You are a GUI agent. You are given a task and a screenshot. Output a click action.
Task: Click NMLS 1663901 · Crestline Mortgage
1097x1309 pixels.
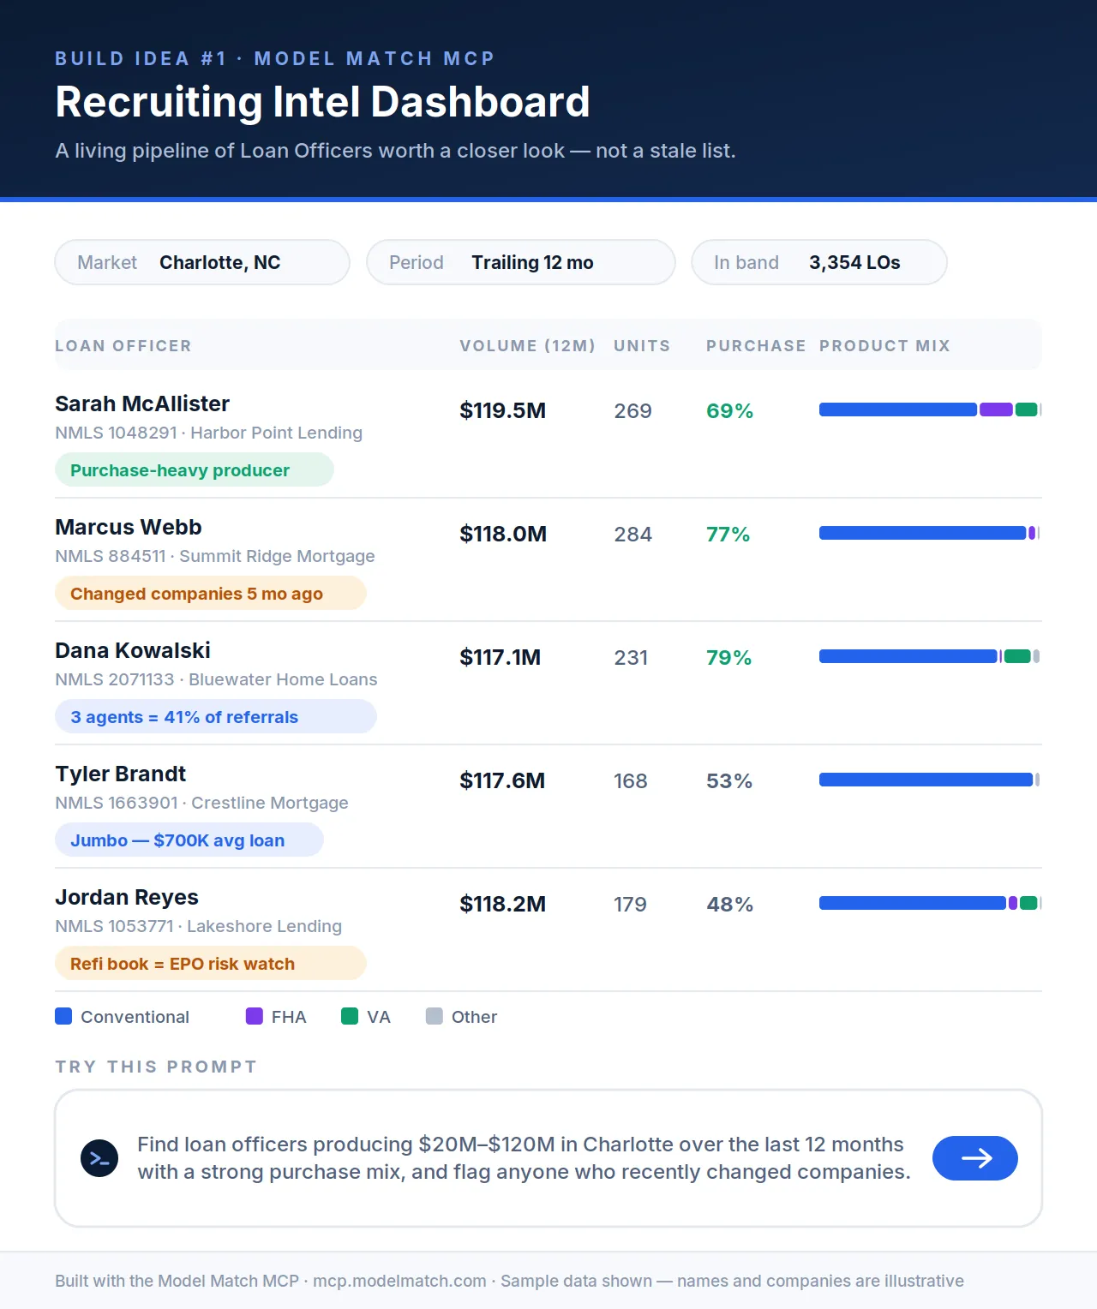point(201,803)
